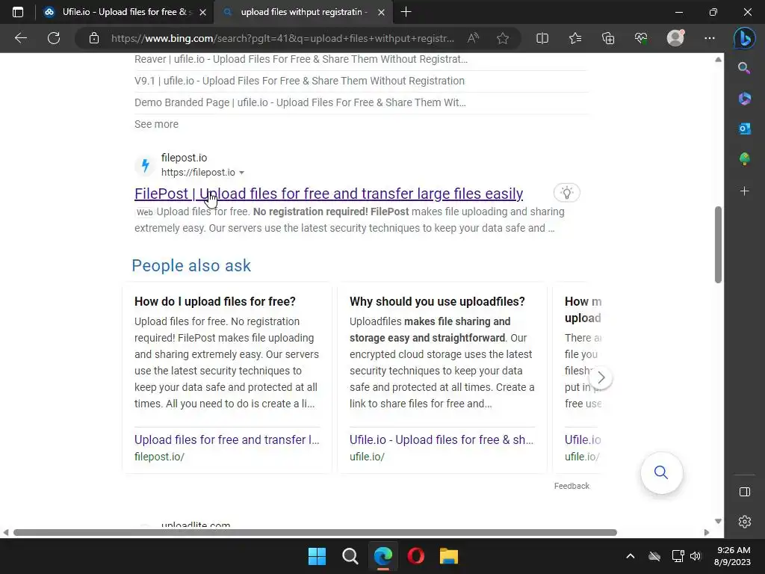This screenshot has height=574, width=765.
Task: Open the Microsoft 365 sidebar icon
Action: click(x=744, y=99)
